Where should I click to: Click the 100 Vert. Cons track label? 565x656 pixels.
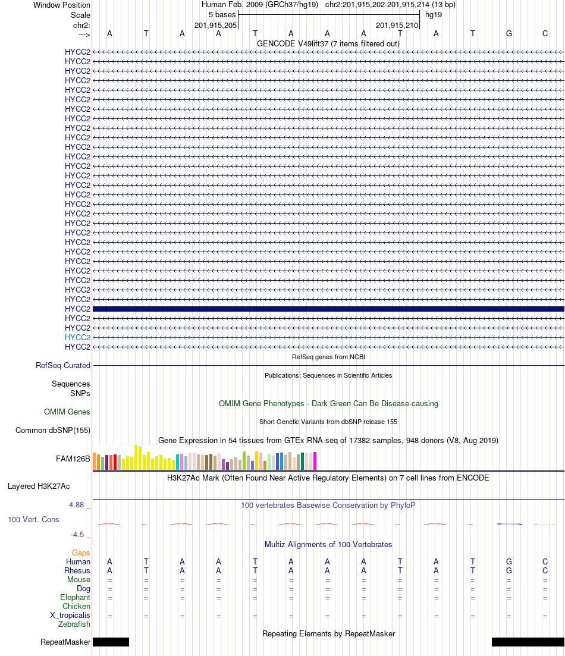(33, 520)
